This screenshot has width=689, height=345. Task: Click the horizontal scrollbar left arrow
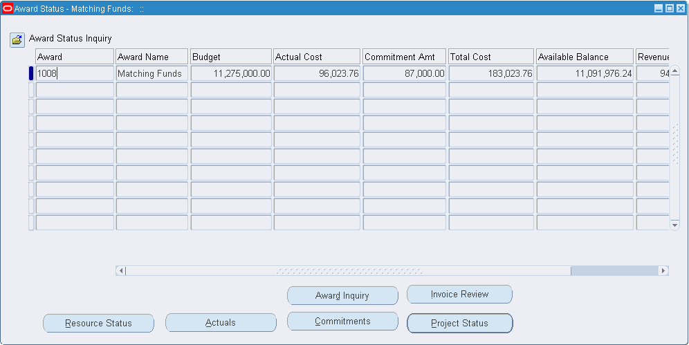point(121,270)
